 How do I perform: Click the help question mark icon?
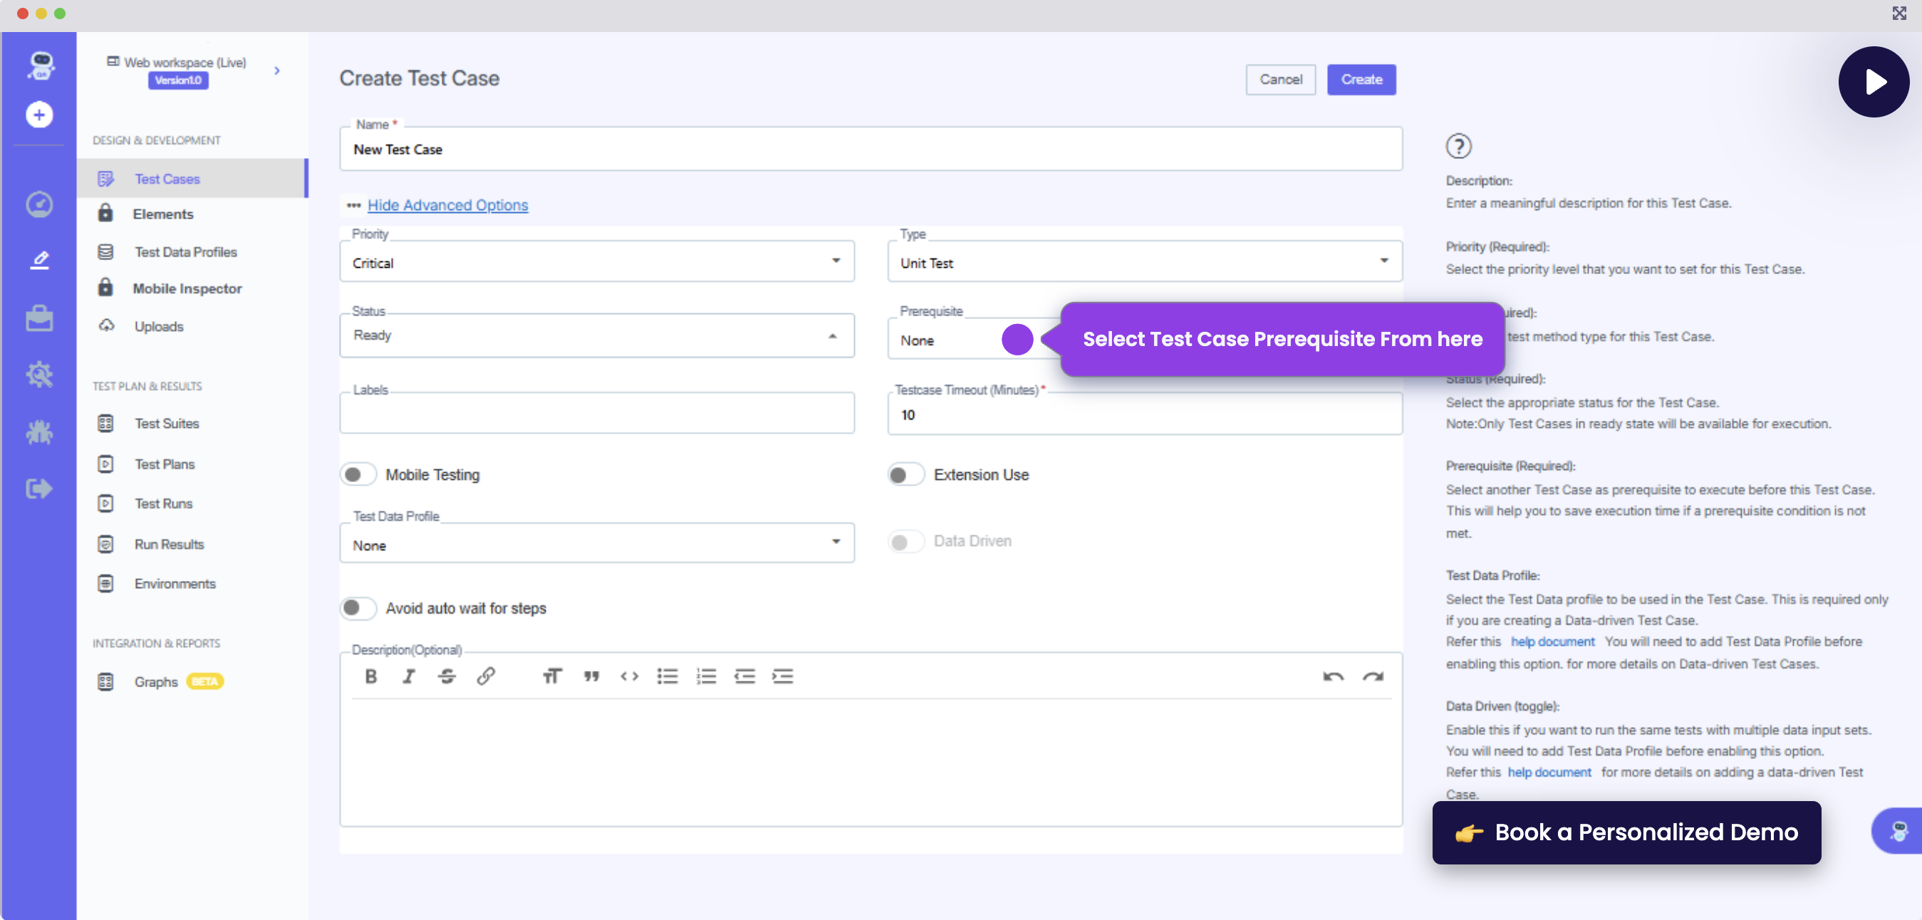1458,146
